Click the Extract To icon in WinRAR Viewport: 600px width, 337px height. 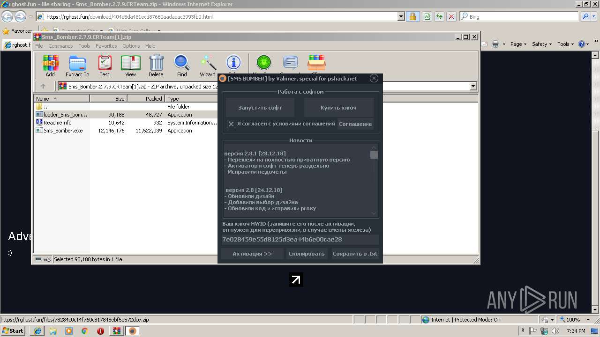pyautogui.click(x=77, y=66)
